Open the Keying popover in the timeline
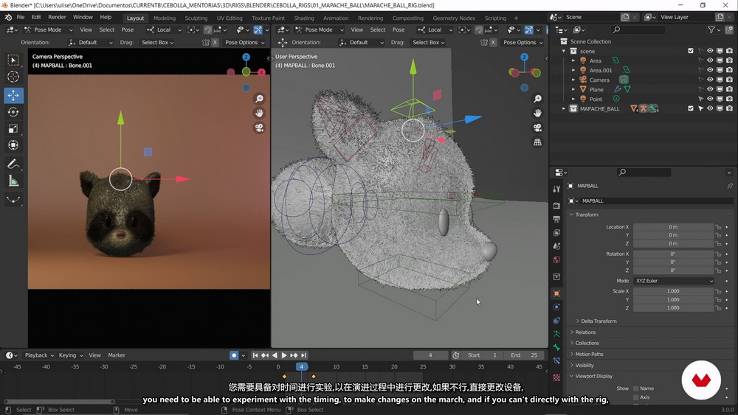738x415 pixels. (x=71, y=355)
